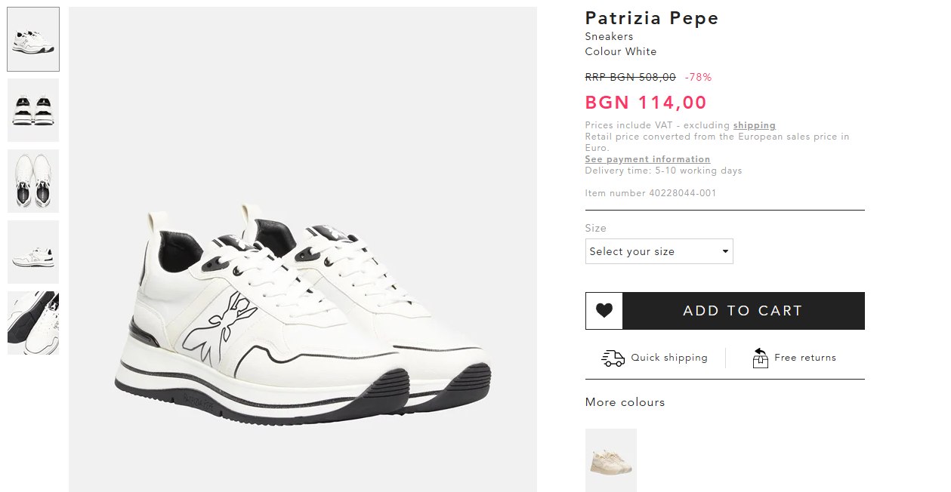The image size is (951, 492).
Task: Select the single-shoe profile thumbnail
Action: 33,252
